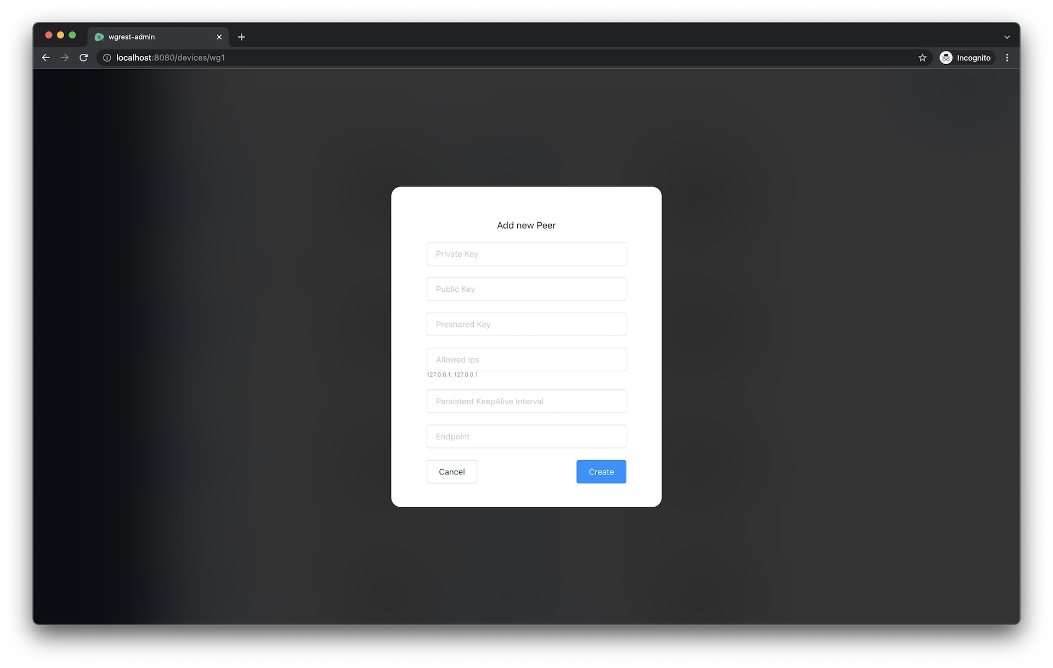Click the Endpoint input field
The width and height of the screenshot is (1053, 668).
click(x=526, y=436)
